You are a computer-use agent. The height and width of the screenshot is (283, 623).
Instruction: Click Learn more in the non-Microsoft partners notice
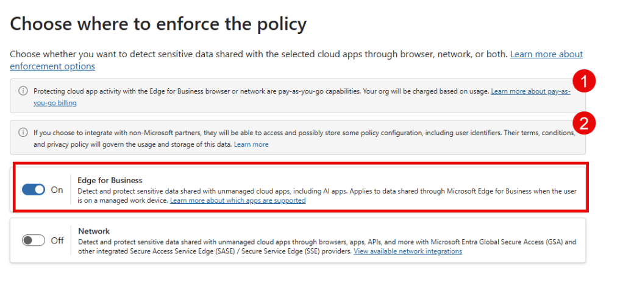pyautogui.click(x=251, y=144)
